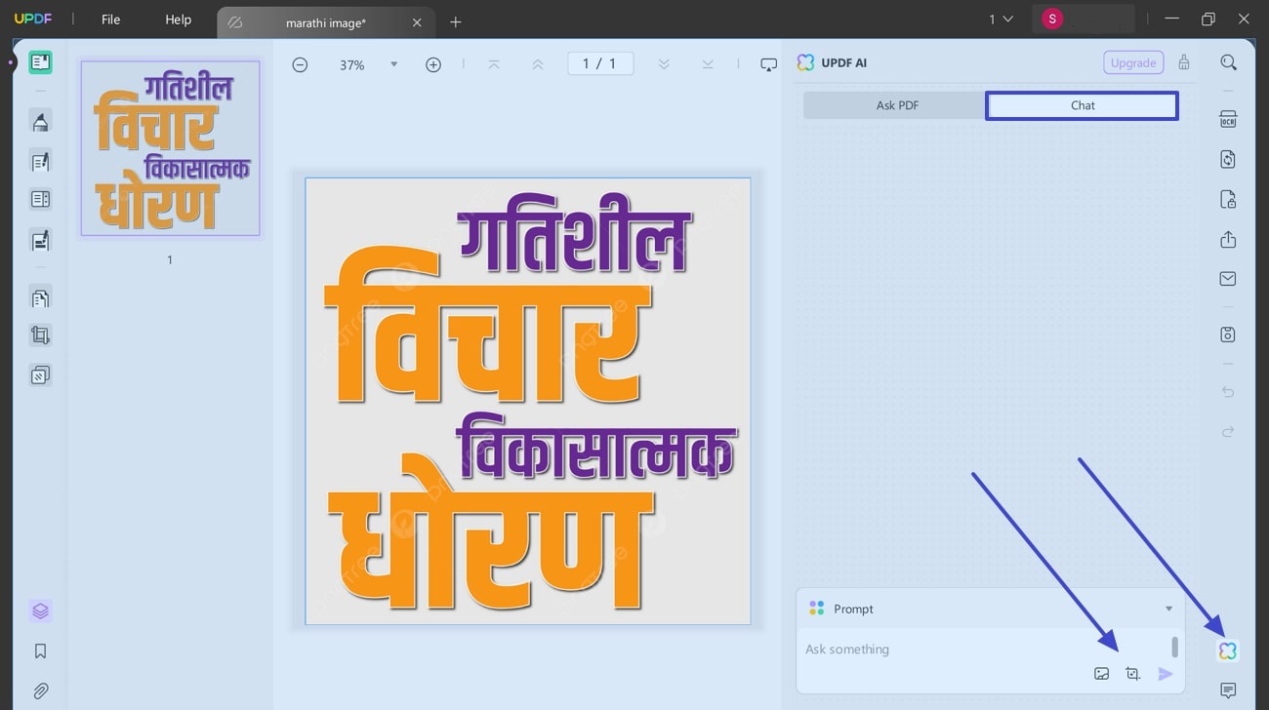The width and height of the screenshot is (1269, 710).
Task: Attach an image in the AI prompt box
Action: (1101, 673)
